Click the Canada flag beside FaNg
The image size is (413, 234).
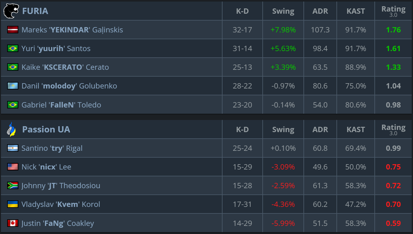click(13, 223)
